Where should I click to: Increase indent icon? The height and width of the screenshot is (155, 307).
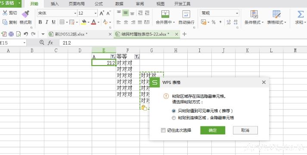coord(147,13)
